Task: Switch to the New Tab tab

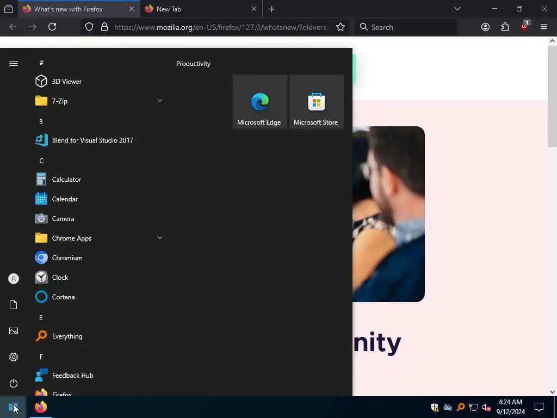Action: tap(201, 9)
